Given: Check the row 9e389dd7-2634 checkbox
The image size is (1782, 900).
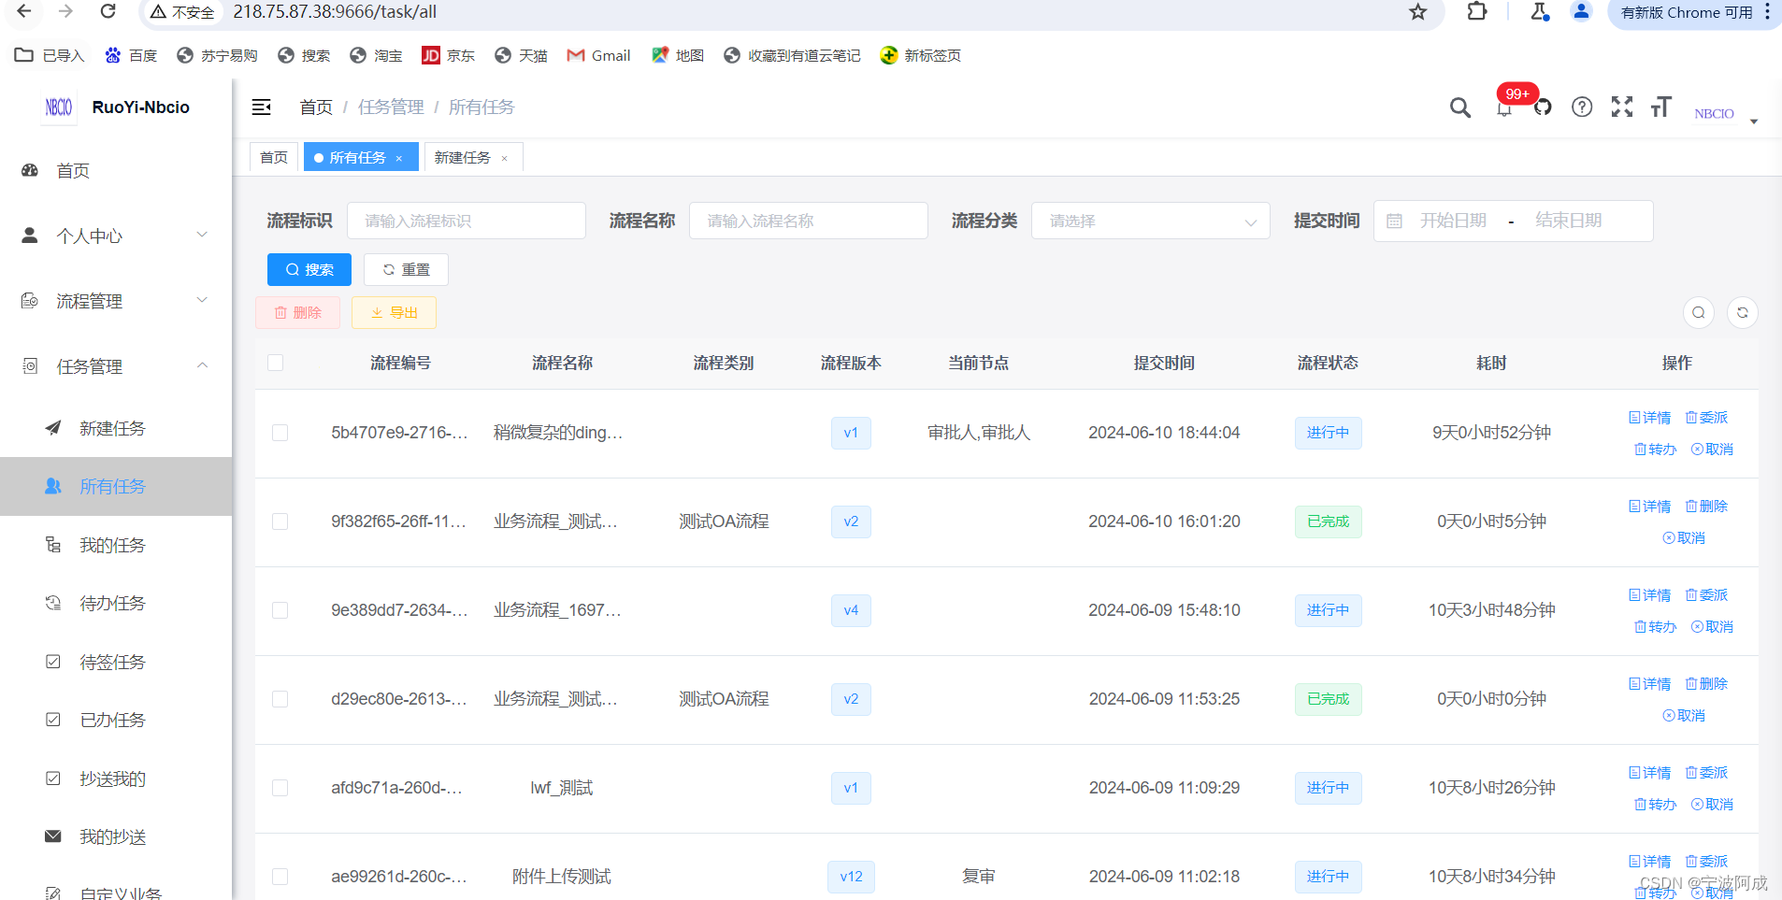Looking at the screenshot, I should 280,610.
